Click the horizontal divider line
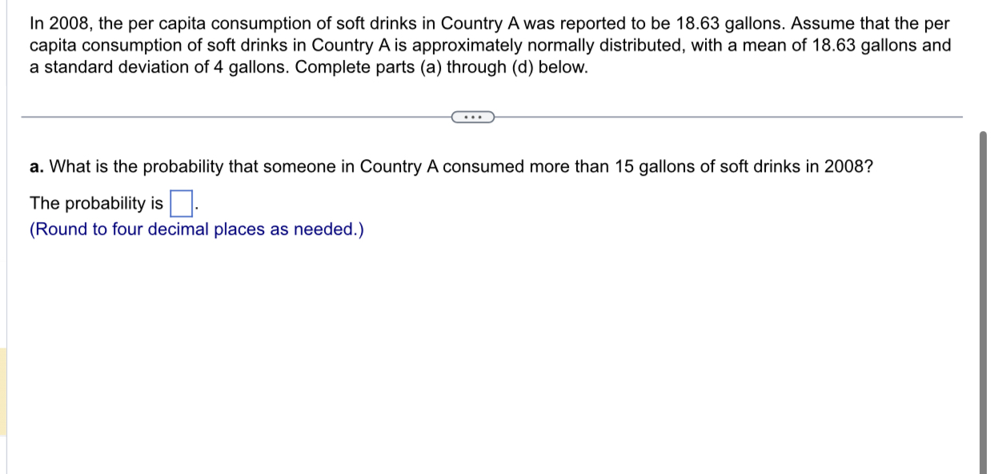Image resolution: width=994 pixels, height=474 pixels. point(240,117)
